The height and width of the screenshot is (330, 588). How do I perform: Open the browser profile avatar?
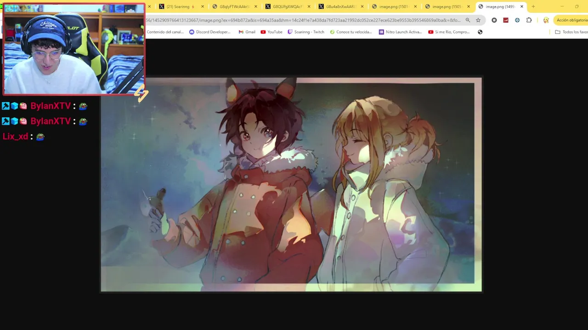pyautogui.click(x=546, y=20)
